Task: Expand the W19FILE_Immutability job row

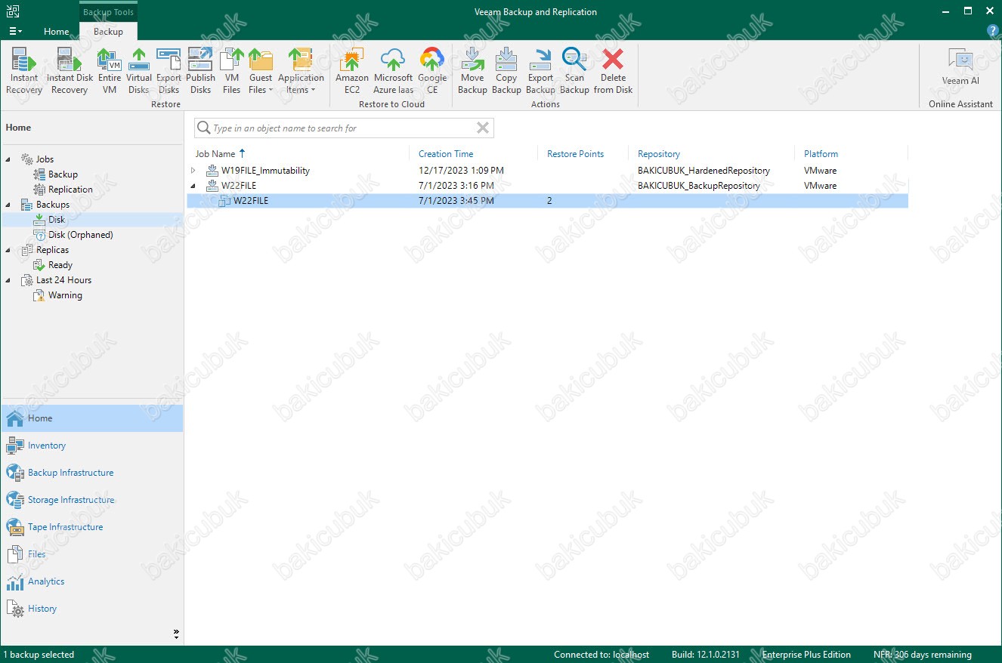Action: (x=193, y=171)
